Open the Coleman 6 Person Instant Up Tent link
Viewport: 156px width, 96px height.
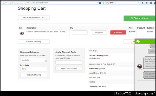tap(46, 32)
